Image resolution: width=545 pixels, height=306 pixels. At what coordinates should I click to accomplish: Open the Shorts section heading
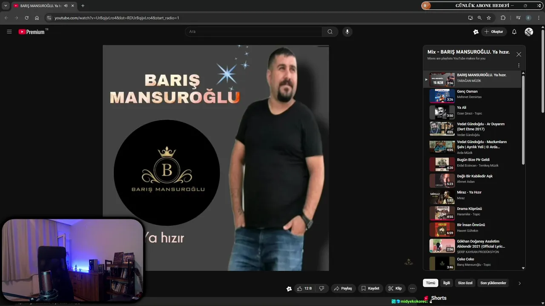coord(439,298)
